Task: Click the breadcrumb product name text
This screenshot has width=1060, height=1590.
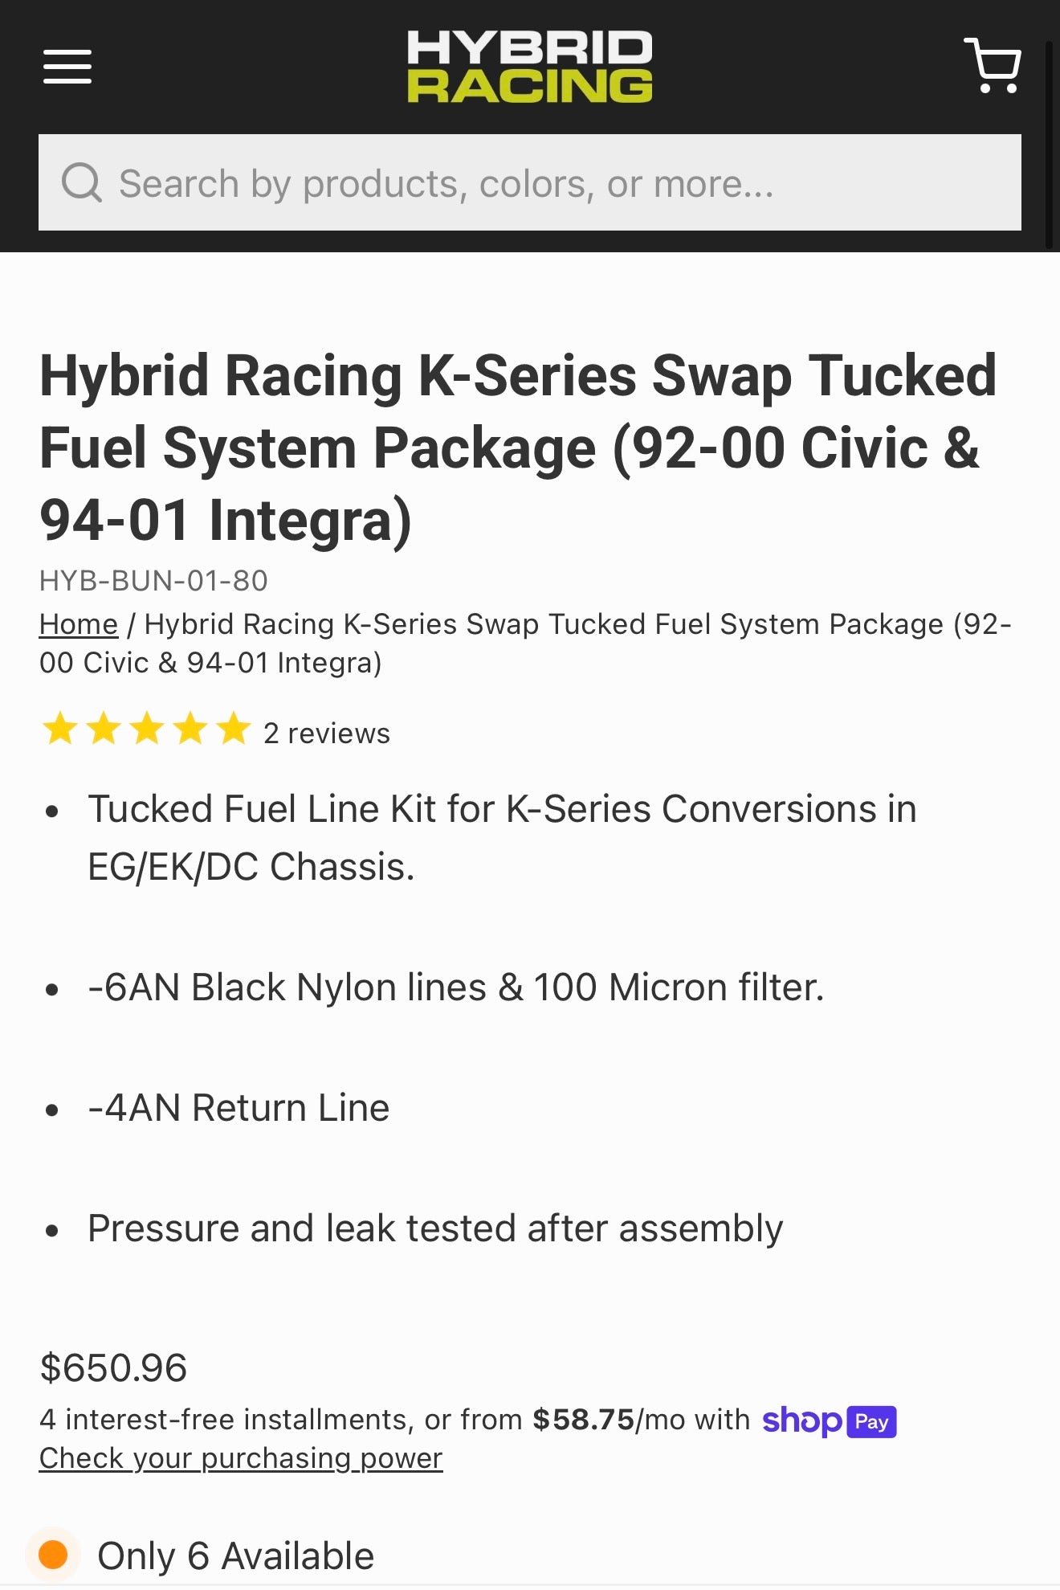Action: (562, 623)
